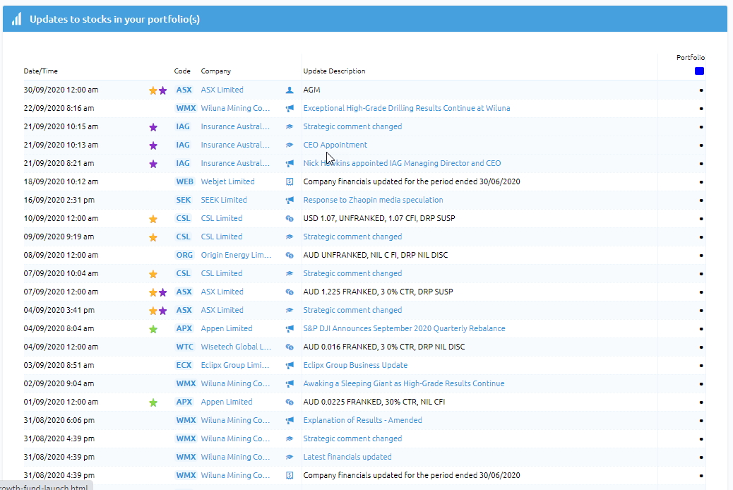
Task: Click the dividend icon in the Origin Energy row
Action: tap(290, 256)
